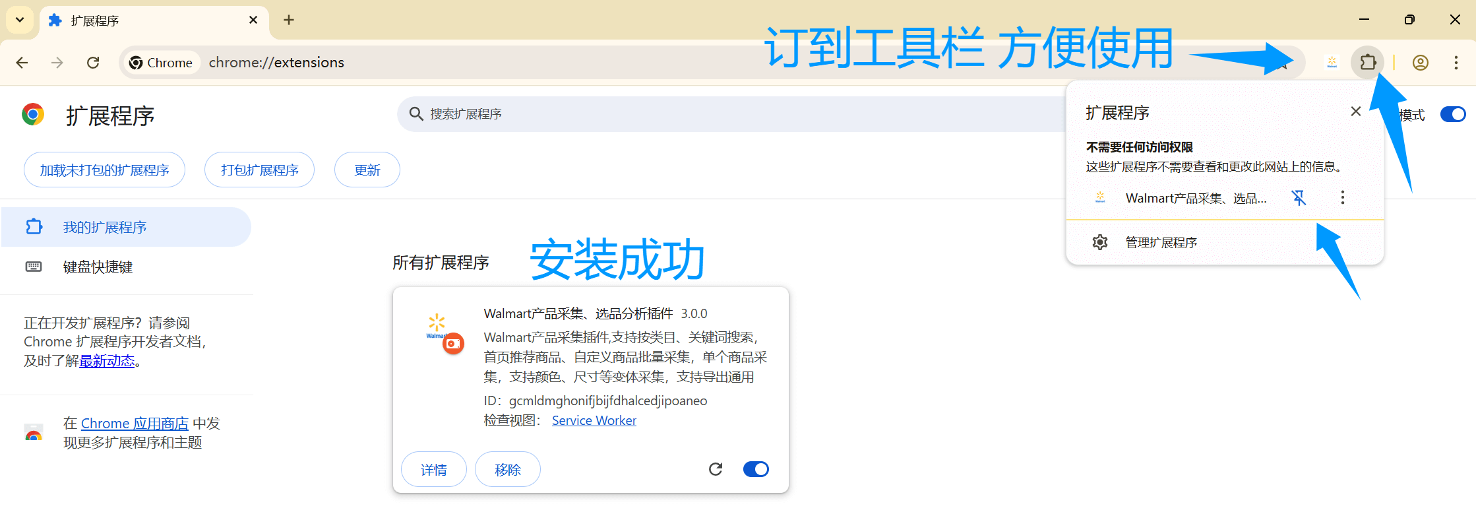
Task: Click 打包扩展程序 button
Action: click(x=259, y=170)
